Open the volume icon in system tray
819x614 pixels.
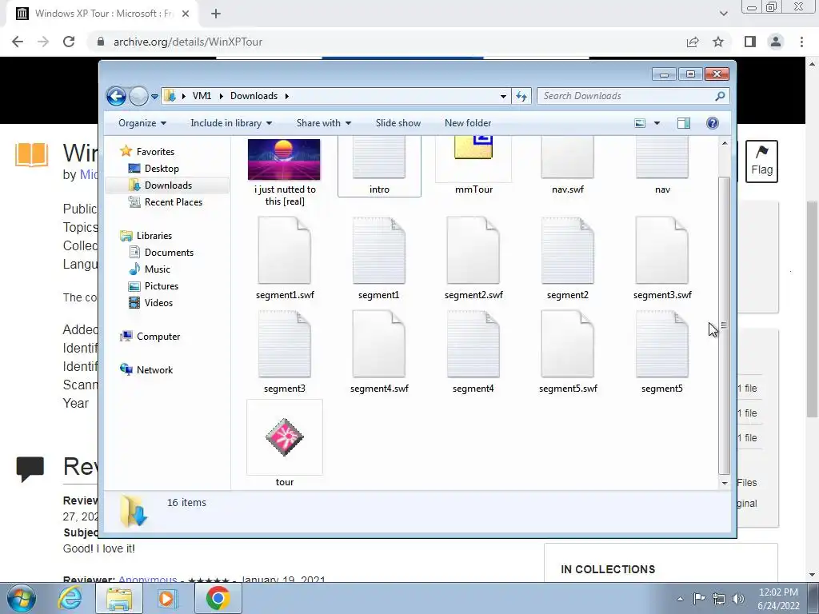pyautogui.click(x=738, y=599)
